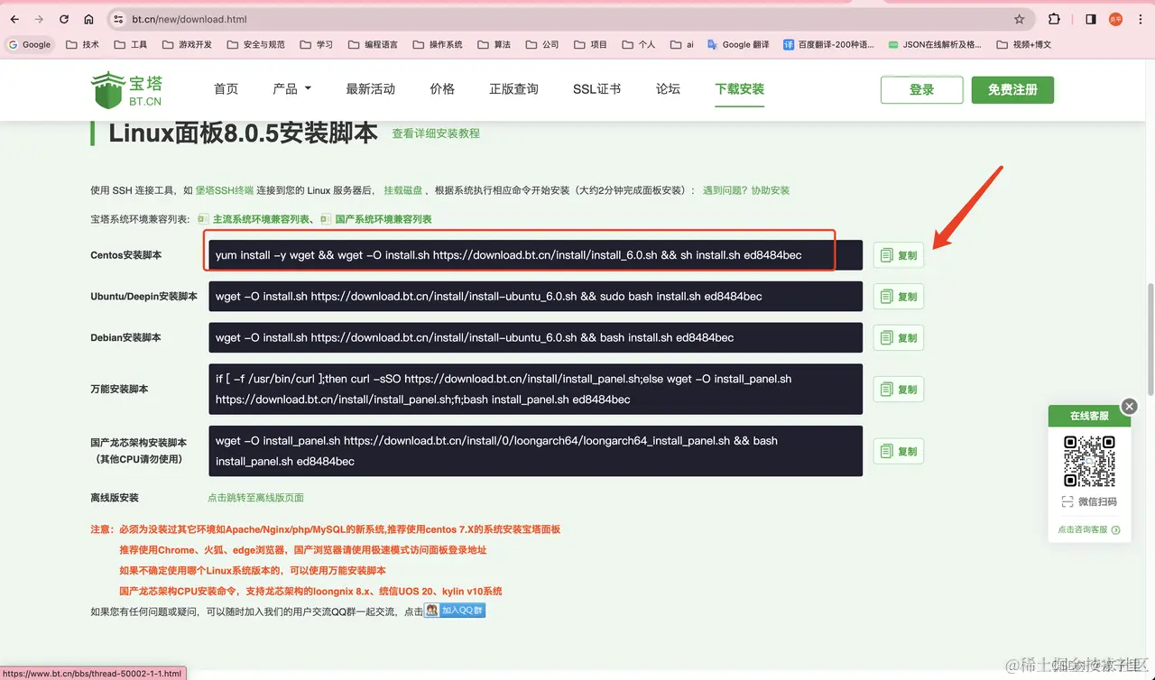Image resolution: width=1155 pixels, height=680 pixels.
Task: Open the 正版查询 nav item
Action: coord(513,88)
